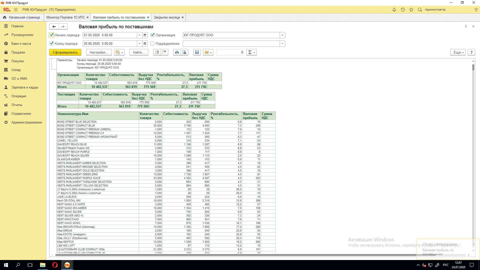Switch to Закрытие месяца tab
This screenshot has height=270, width=480.
coord(166,17)
